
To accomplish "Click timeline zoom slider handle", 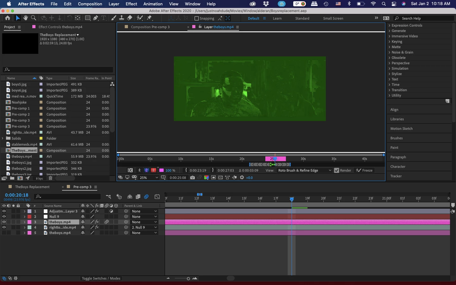I will click(x=188, y=279).
